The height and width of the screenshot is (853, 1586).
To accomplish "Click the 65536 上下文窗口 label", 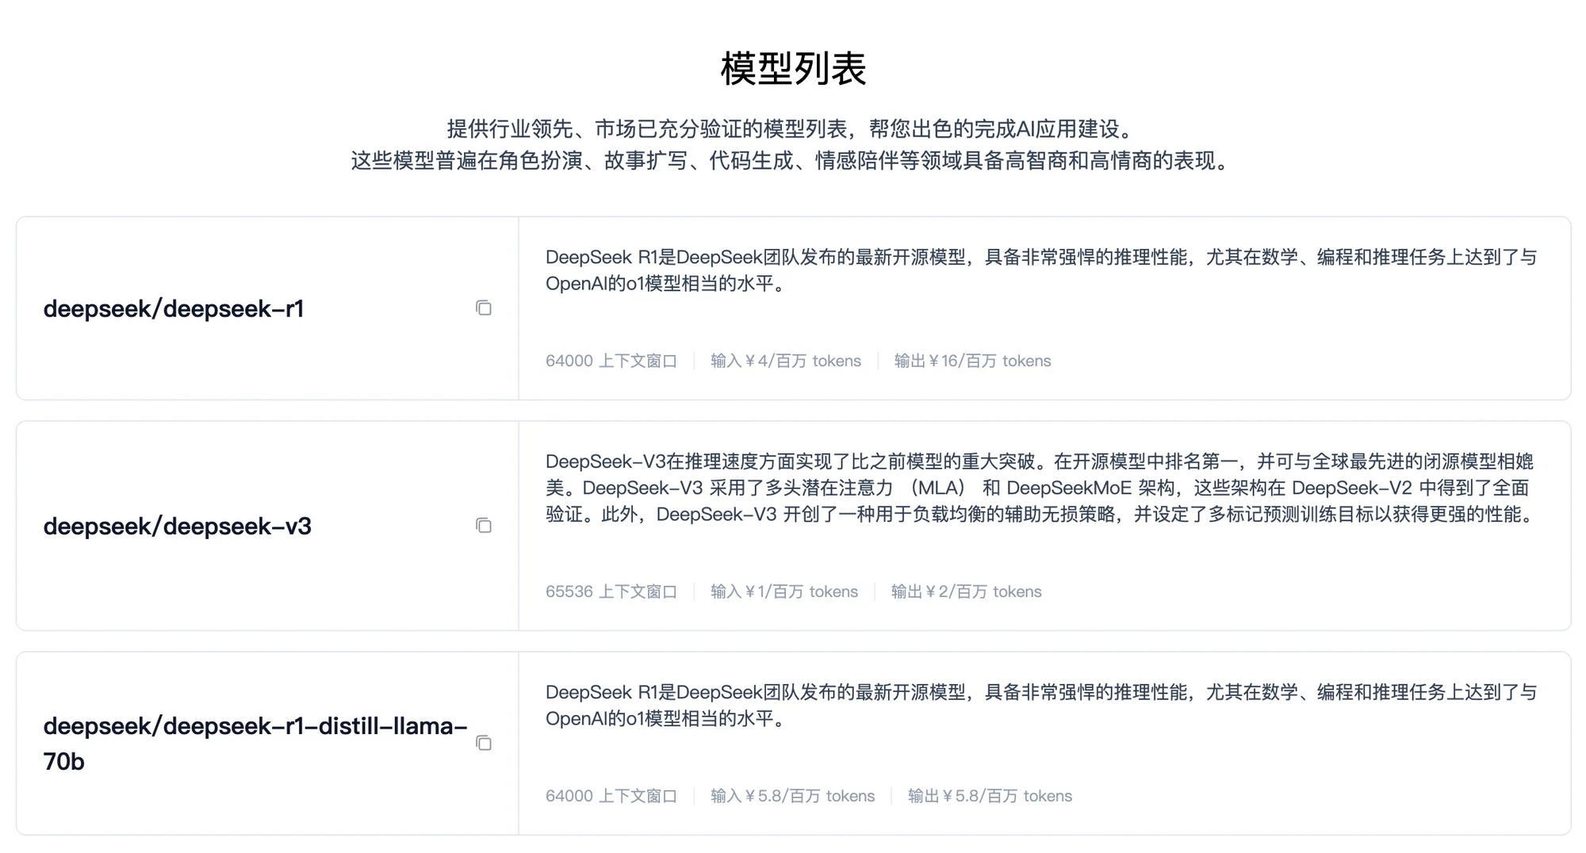I will pyautogui.click(x=611, y=591).
